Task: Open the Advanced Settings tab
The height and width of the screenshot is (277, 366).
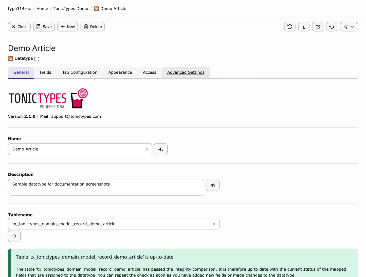Action: [186, 72]
